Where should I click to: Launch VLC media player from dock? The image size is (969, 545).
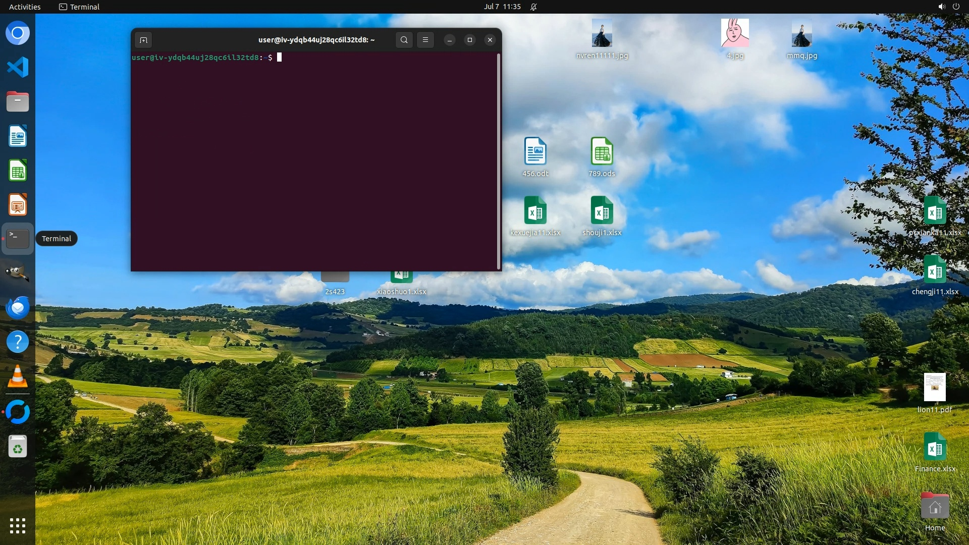(x=18, y=376)
